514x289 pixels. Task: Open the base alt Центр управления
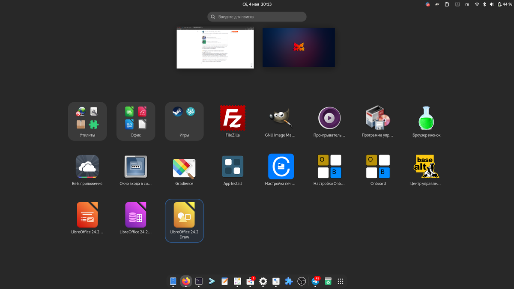point(426,167)
